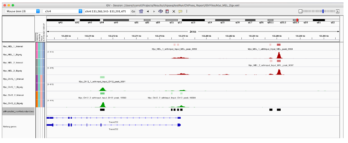Click the zoom level slider rail
The width and height of the screenshot is (348, 143).
(x=319, y=11)
